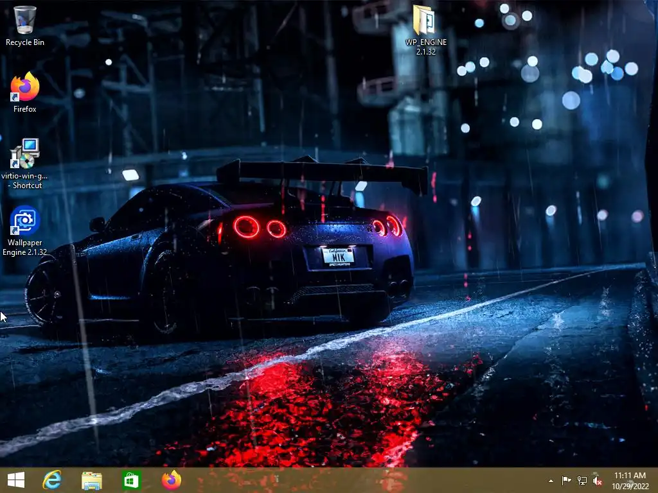The height and width of the screenshot is (493, 658).
Task: Launch Firefox from the taskbar
Action: point(171,480)
